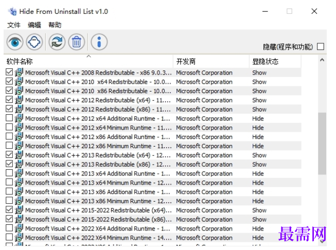Click the trash can uninstall icon
The height and width of the screenshot is (250, 336).
[x=77, y=42]
